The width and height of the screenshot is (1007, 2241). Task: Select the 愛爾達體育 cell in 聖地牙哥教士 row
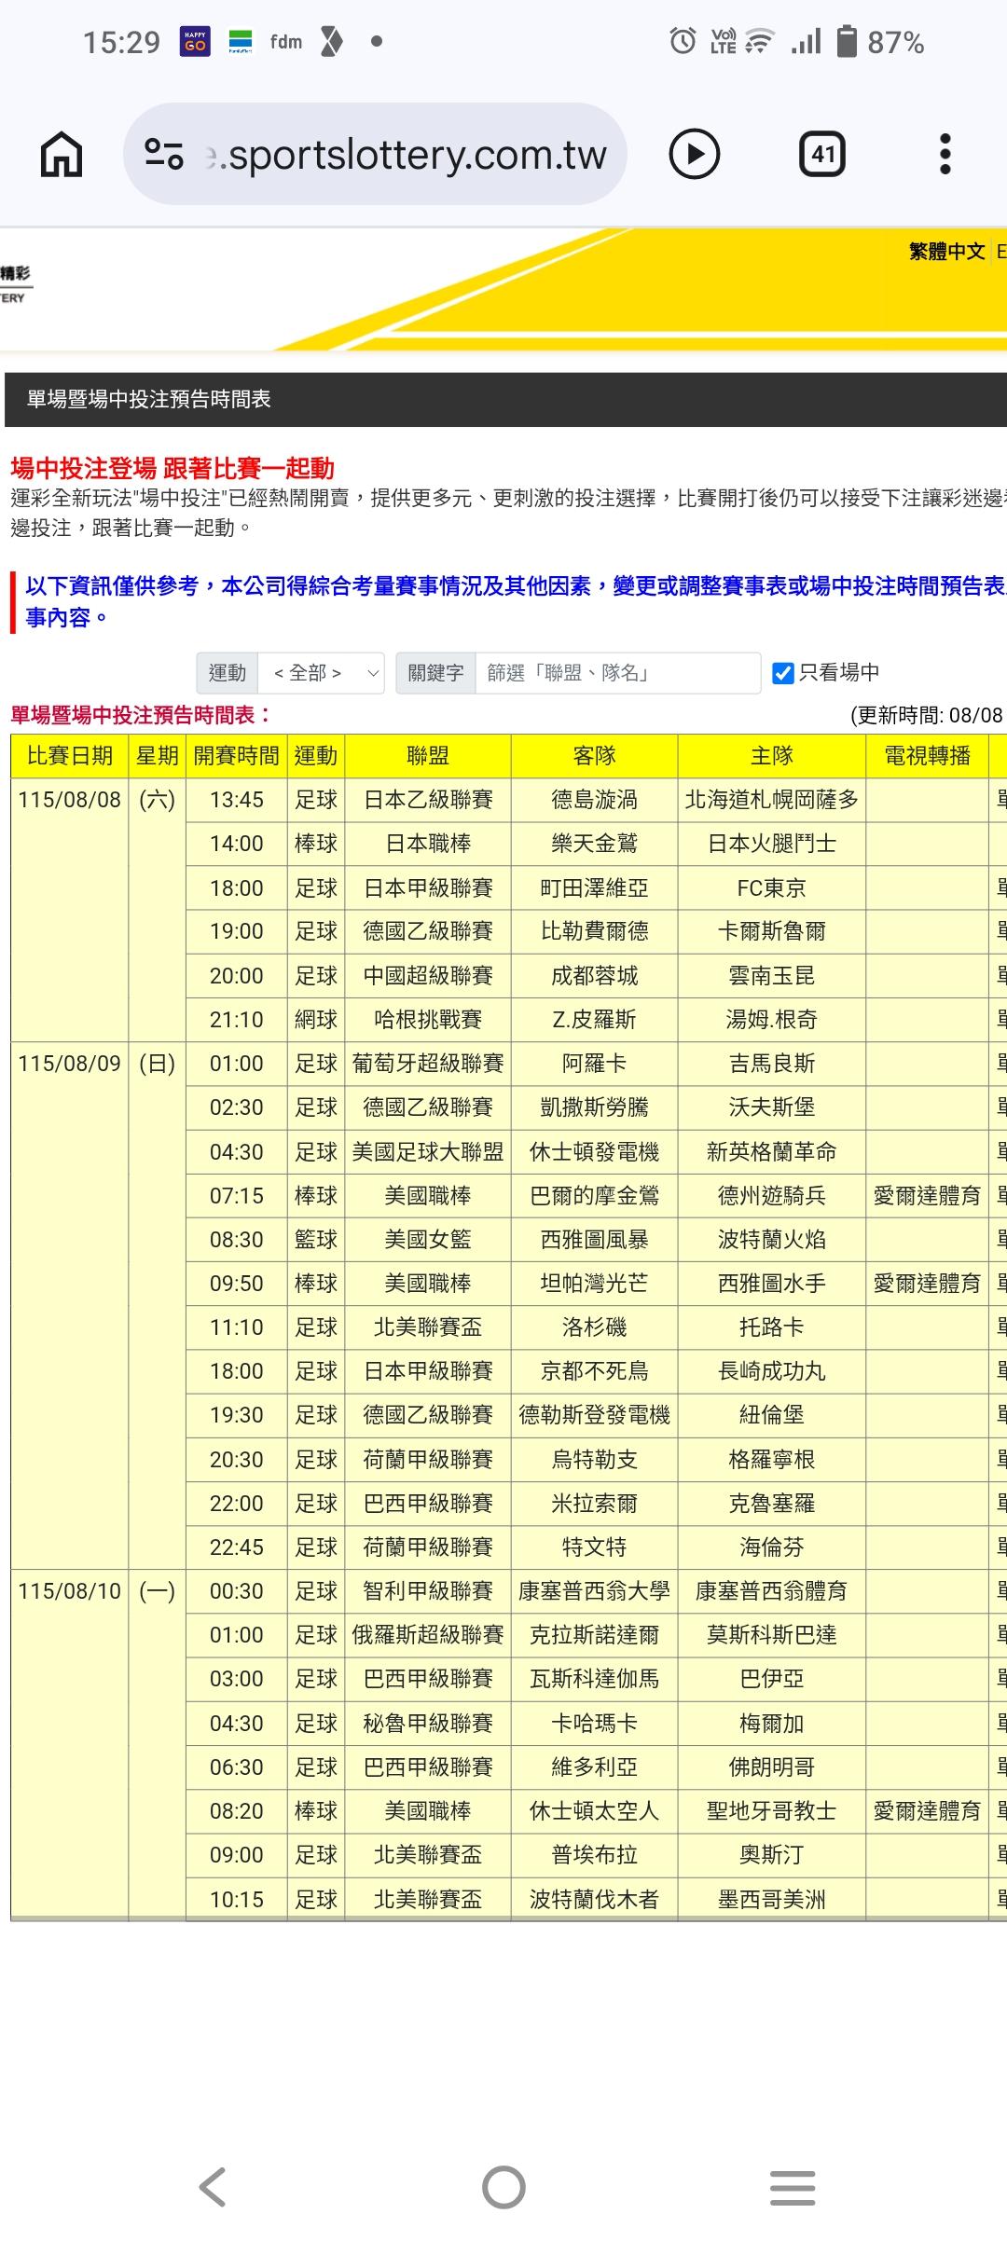[927, 1811]
